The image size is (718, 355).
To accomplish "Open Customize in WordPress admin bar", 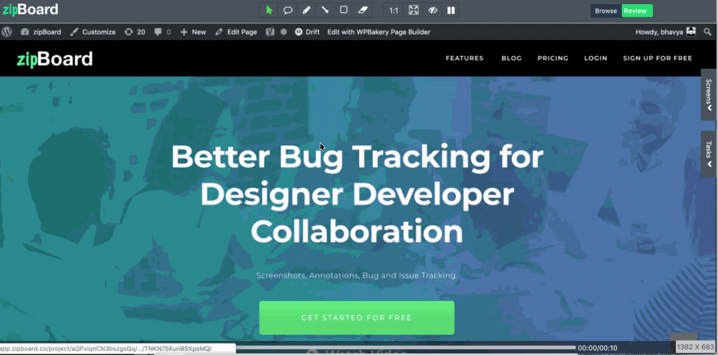I will 93,32.
